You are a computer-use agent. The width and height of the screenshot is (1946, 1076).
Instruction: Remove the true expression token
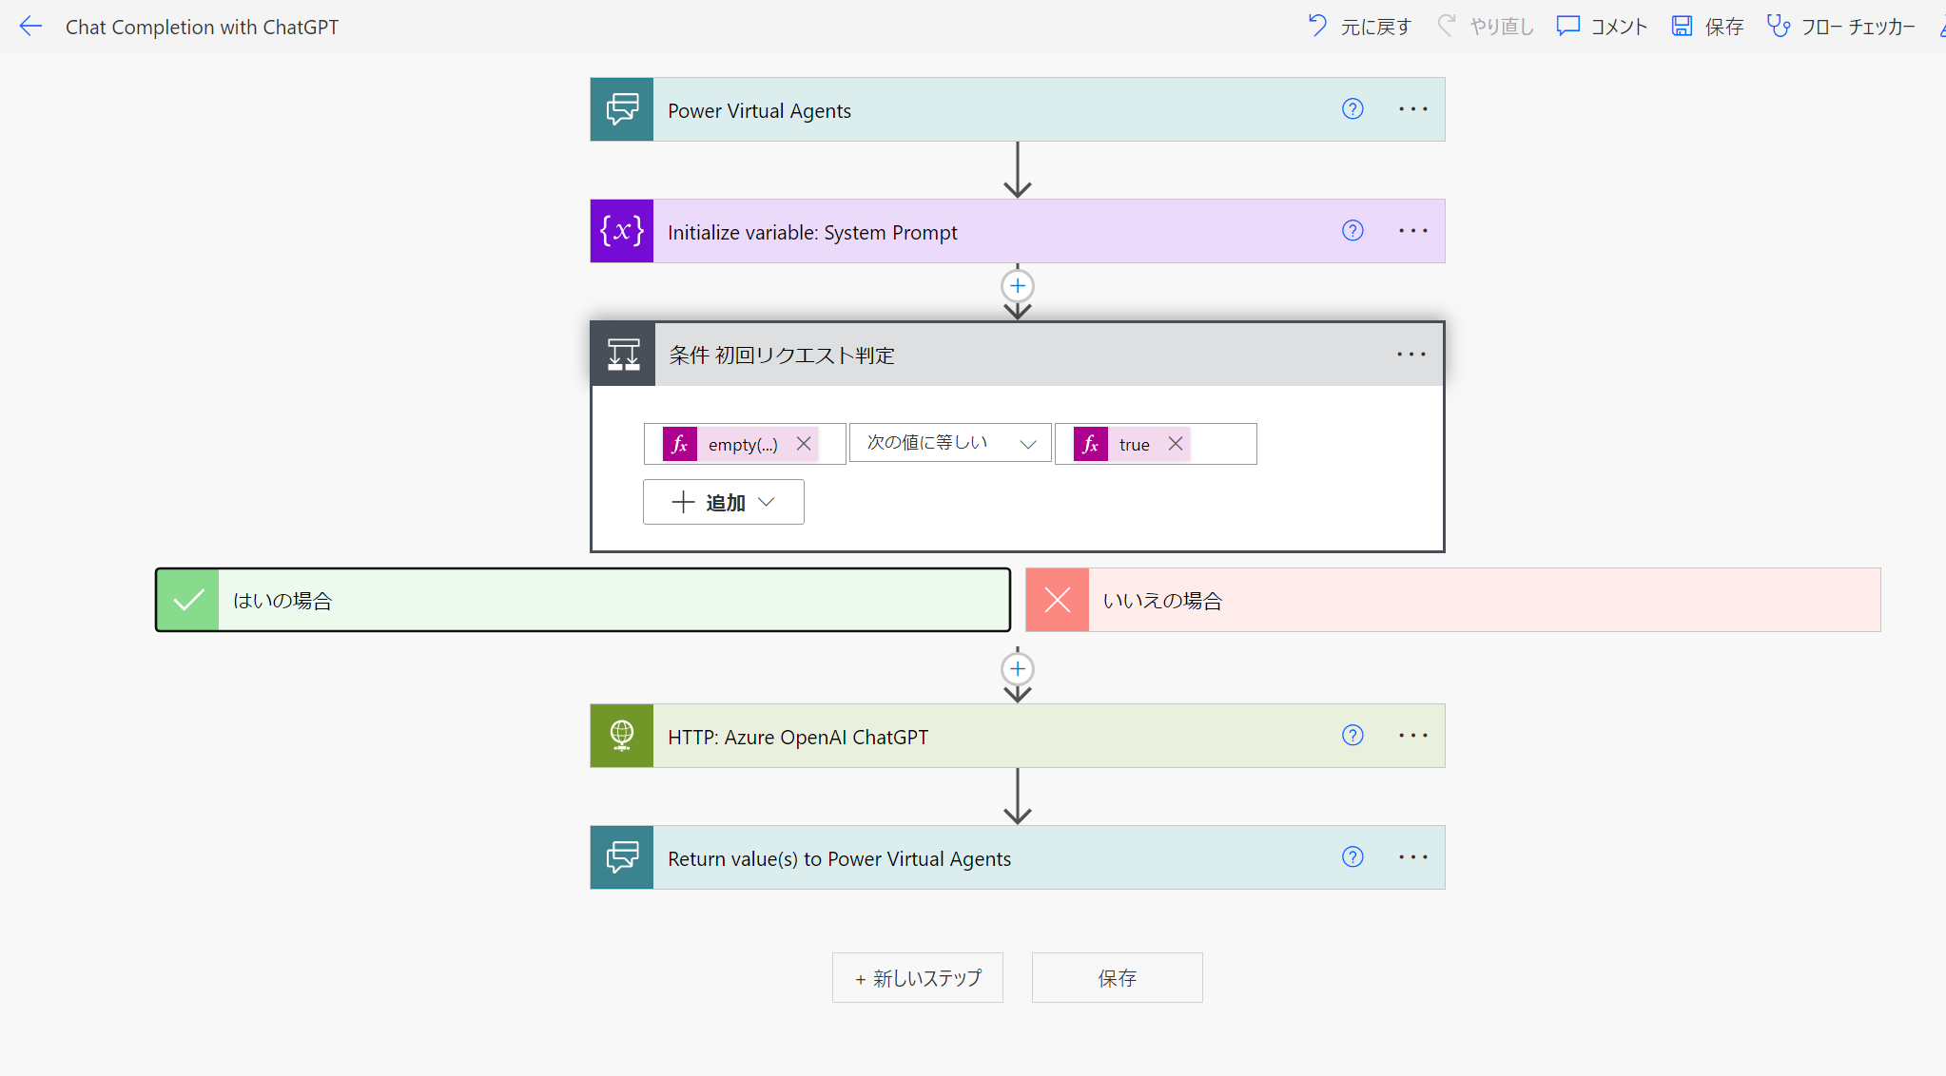[1176, 444]
